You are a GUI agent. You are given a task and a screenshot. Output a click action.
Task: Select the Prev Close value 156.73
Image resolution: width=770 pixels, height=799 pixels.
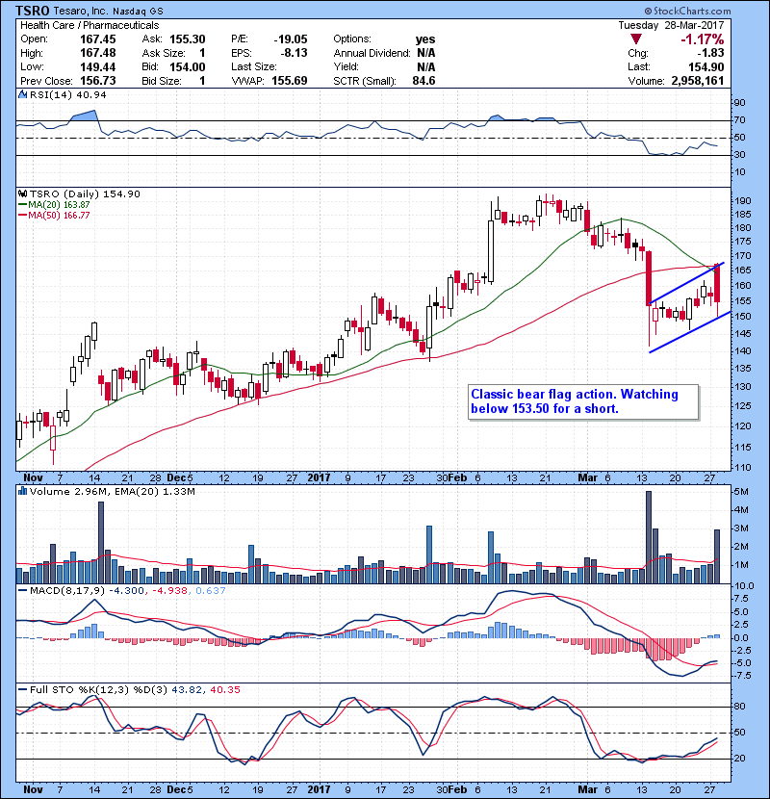(98, 81)
